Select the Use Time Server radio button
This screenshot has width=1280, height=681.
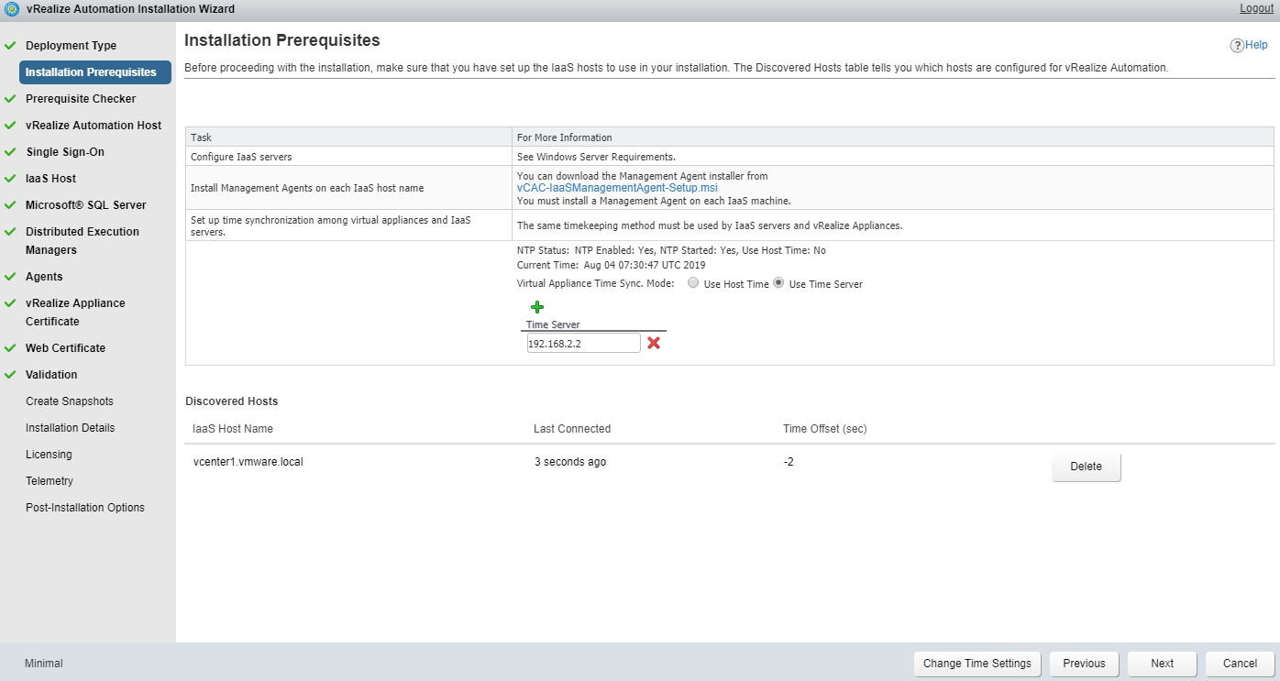(x=778, y=283)
